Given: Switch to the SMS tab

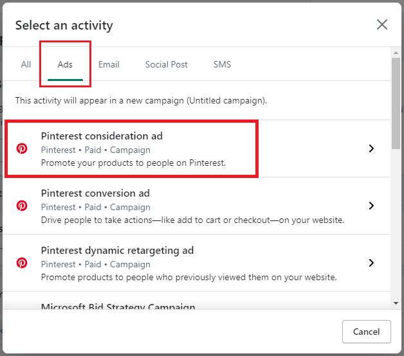Looking at the screenshot, I should (x=222, y=64).
